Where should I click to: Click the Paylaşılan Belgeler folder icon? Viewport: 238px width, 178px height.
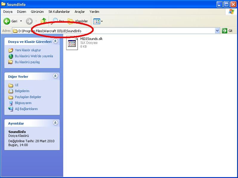(11, 97)
